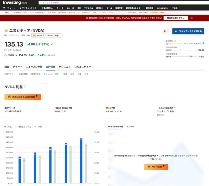Close the red ProPicks promo banner
Screen dimensions: 209x186
pos(192,18)
